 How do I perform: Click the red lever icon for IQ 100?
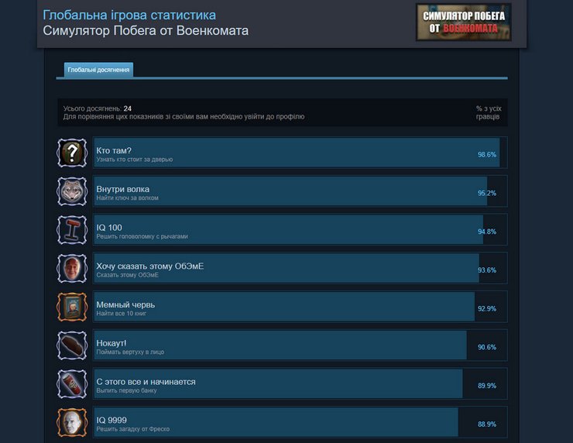[72, 229]
